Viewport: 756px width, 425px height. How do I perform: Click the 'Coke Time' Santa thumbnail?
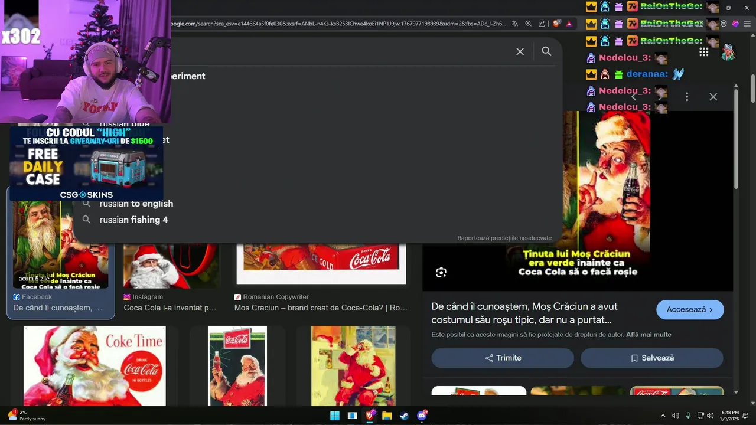[x=94, y=366]
